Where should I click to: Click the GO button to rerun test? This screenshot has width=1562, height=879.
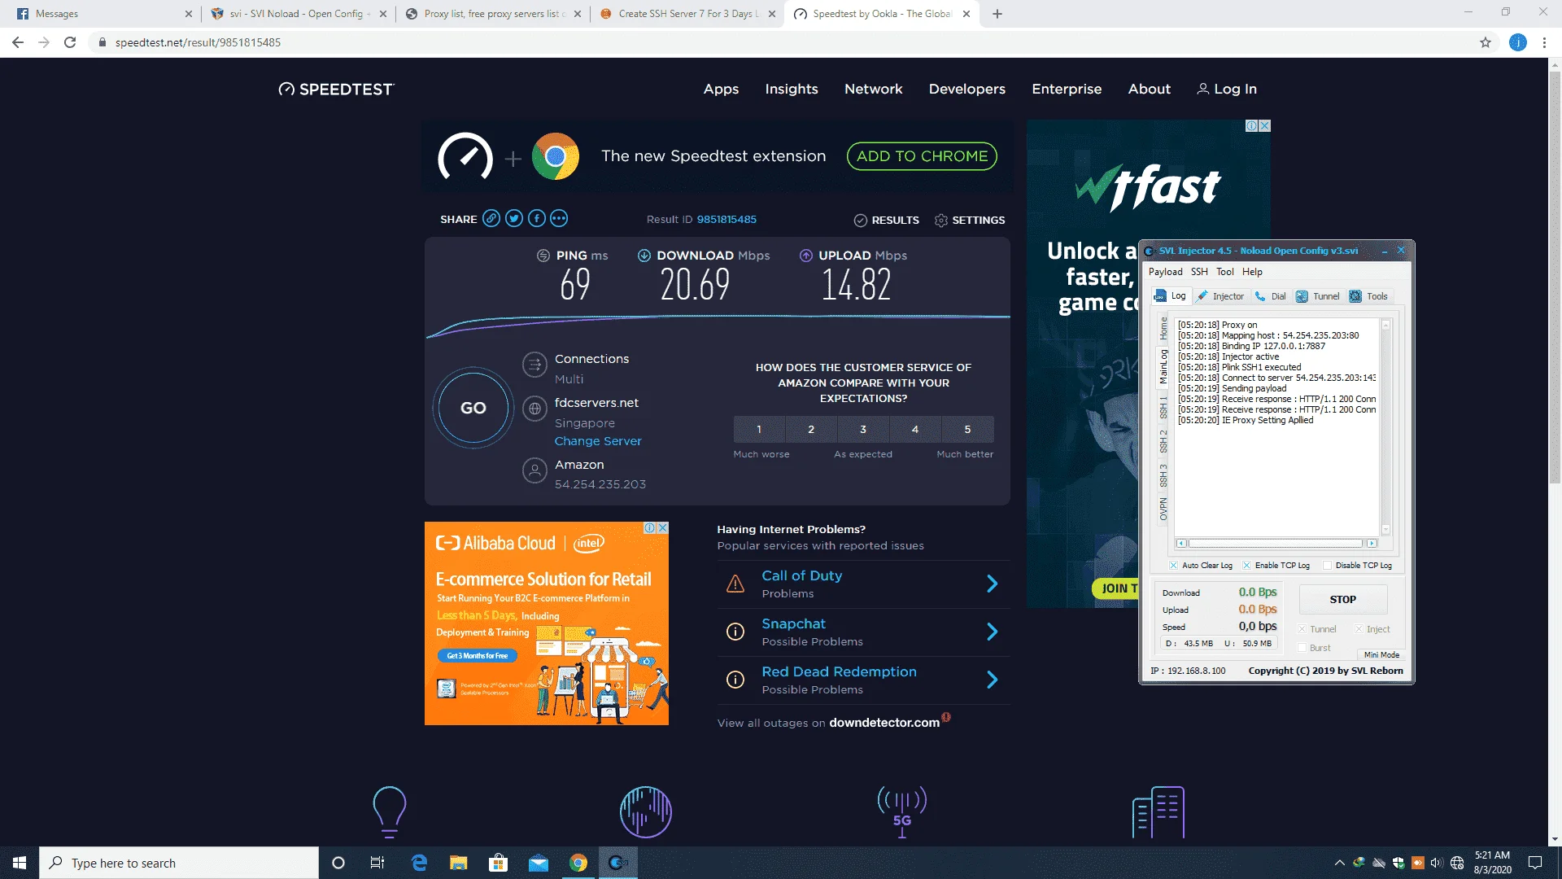(473, 408)
